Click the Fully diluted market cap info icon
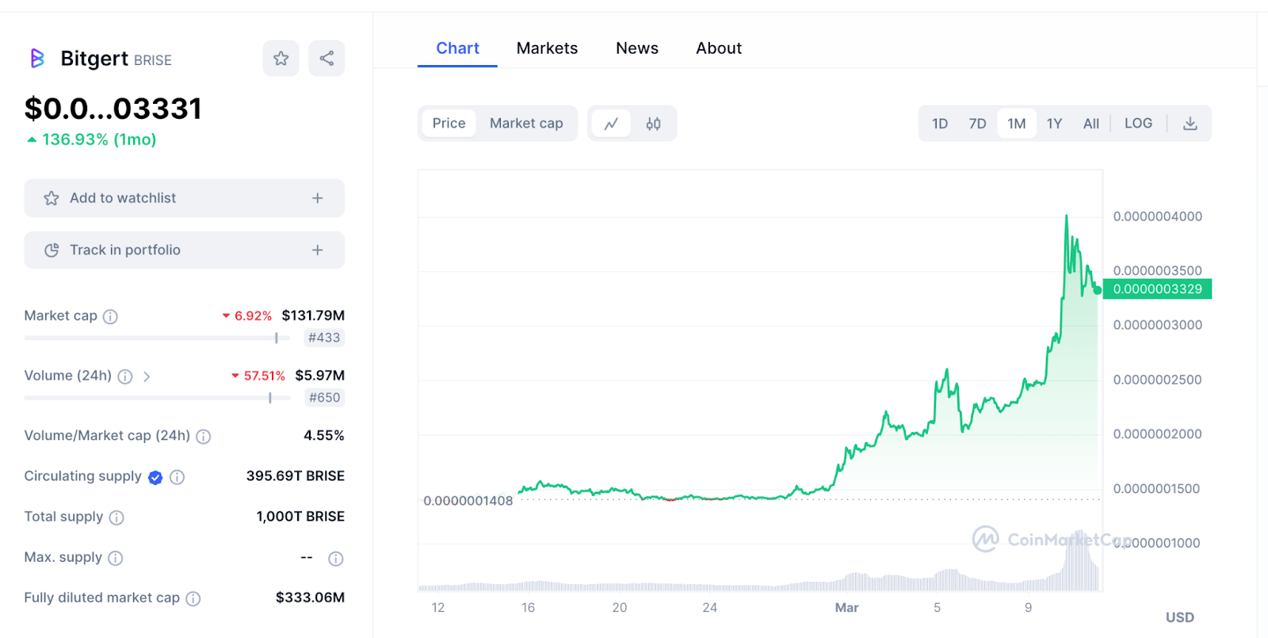Viewport: 1268px width, 638px height. 193,599
